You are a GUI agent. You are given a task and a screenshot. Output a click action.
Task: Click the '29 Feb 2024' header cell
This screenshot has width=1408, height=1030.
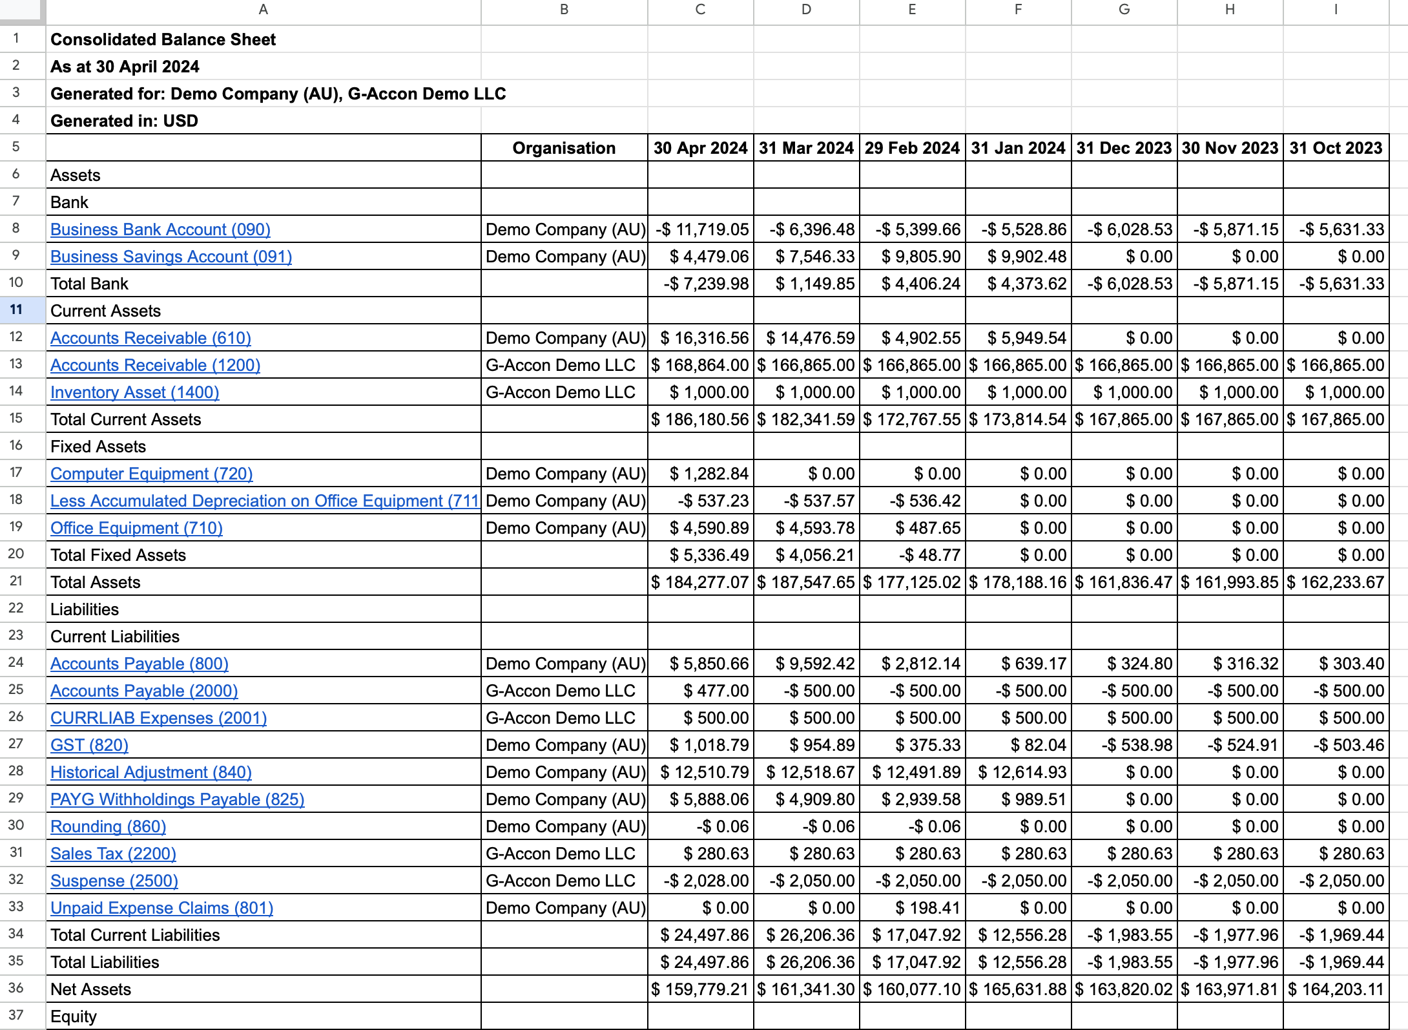click(x=913, y=148)
